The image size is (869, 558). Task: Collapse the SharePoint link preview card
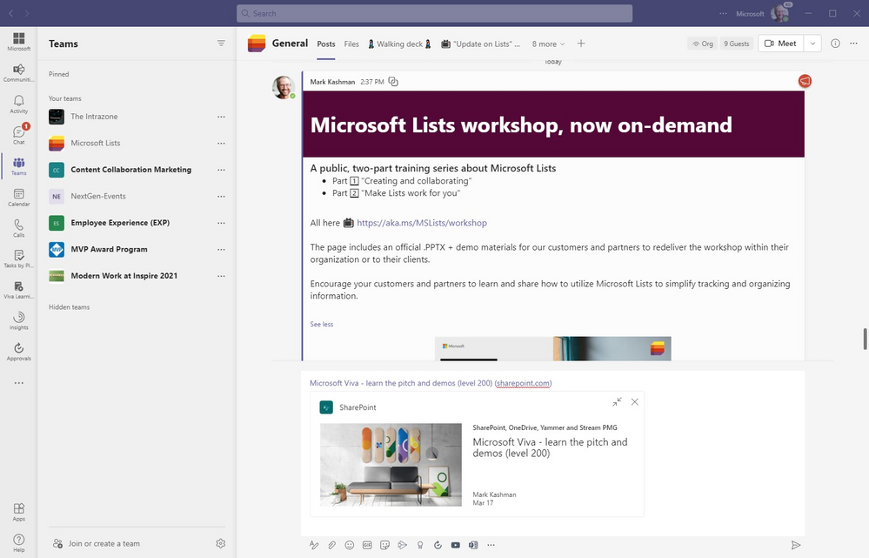pos(617,402)
